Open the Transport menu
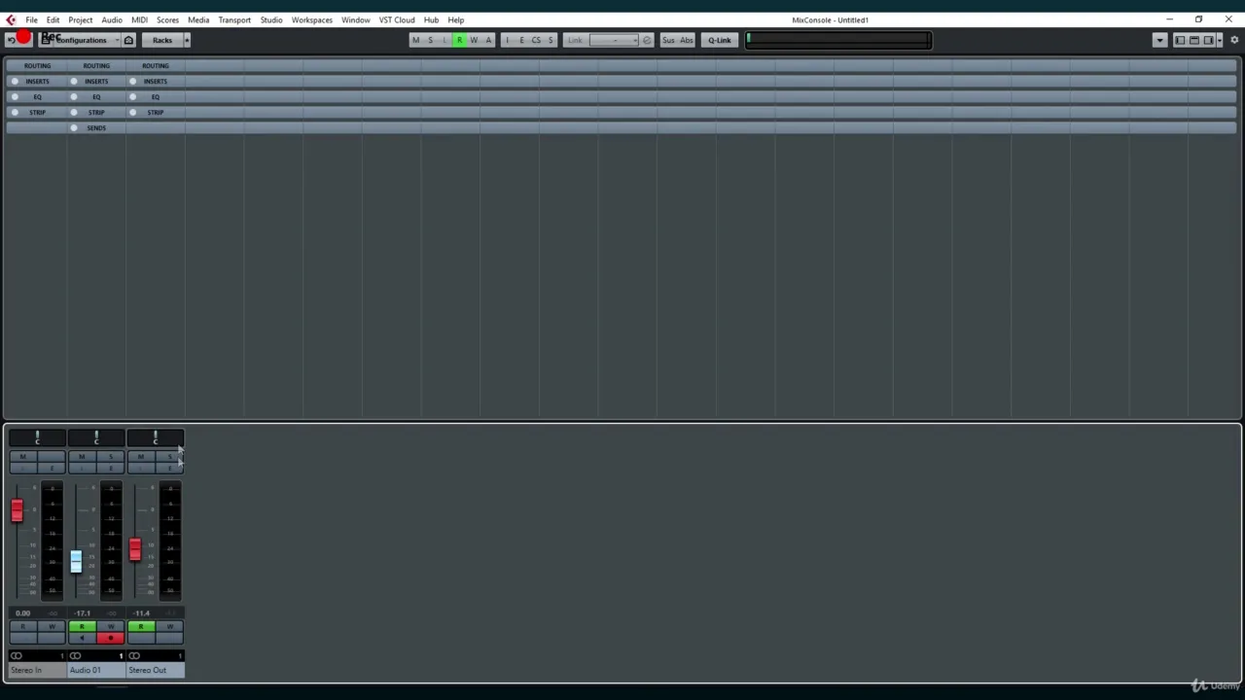The height and width of the screenshot is (700, 1245). [x=234, y=19]
